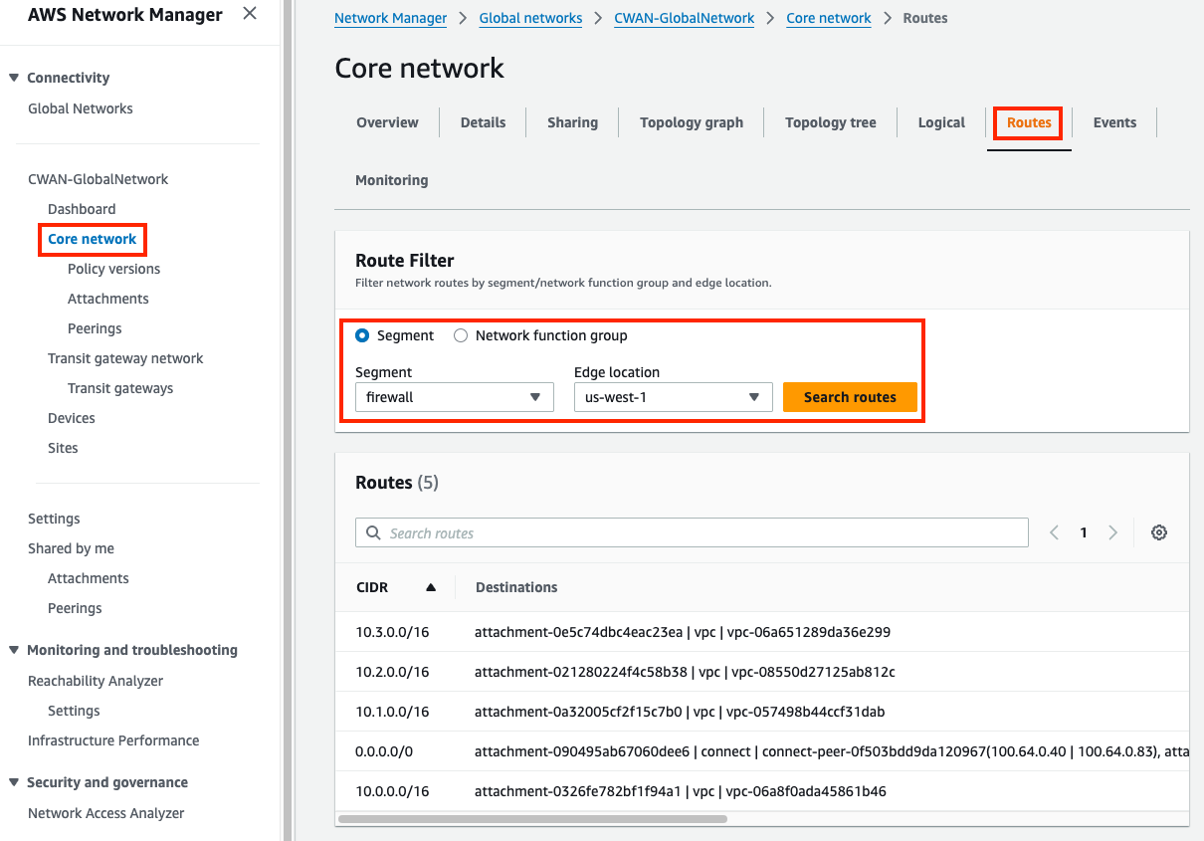
Task: Click the Destinations column header
Action: coord(516,587)
